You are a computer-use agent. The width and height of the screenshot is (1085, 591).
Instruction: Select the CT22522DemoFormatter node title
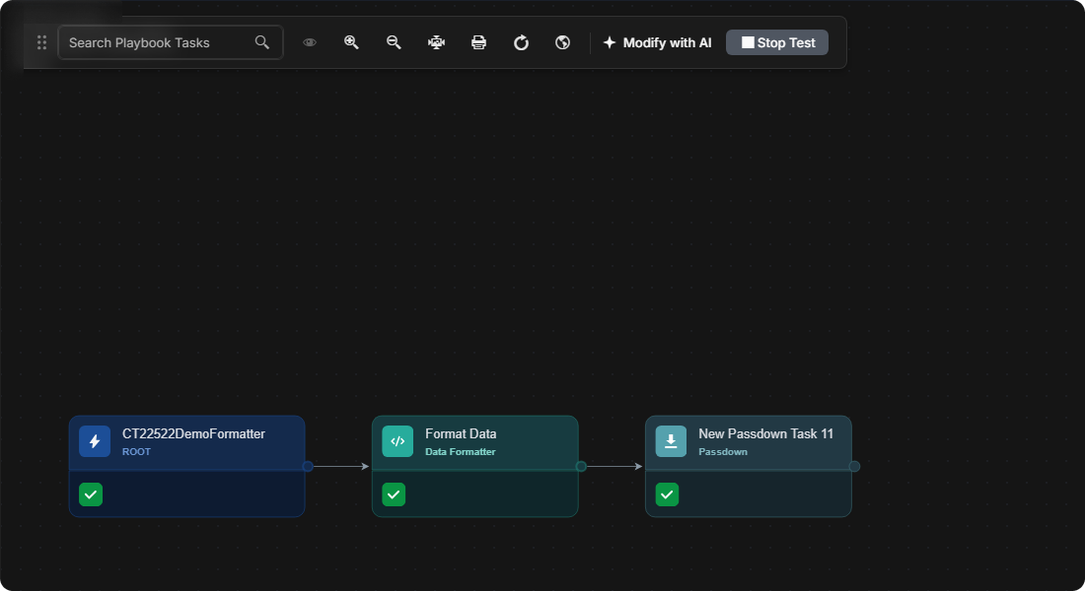coord(193,434)
